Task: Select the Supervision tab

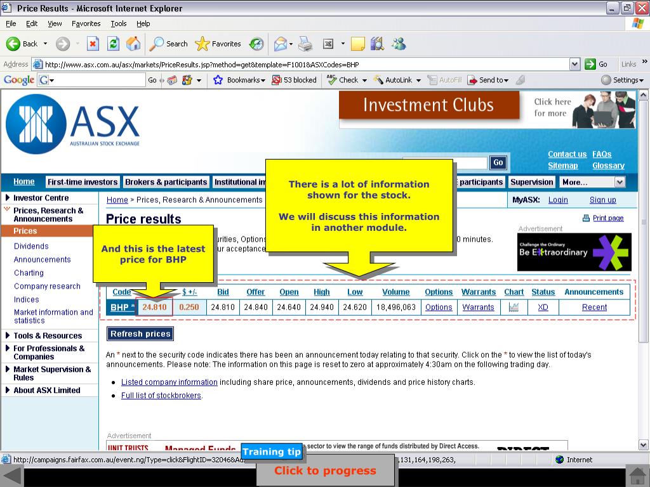Action: [x=532, y=182]
